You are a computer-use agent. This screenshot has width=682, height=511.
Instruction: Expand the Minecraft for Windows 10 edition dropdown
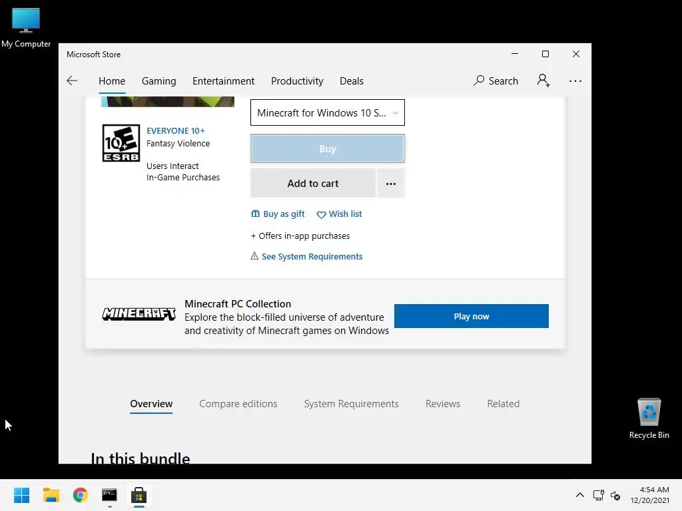(328, 112)
